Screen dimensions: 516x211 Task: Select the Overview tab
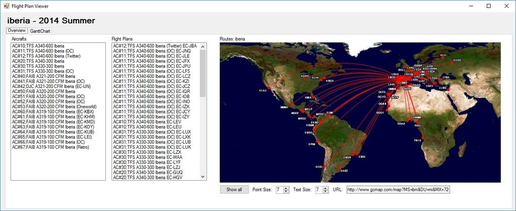(17, 31)
